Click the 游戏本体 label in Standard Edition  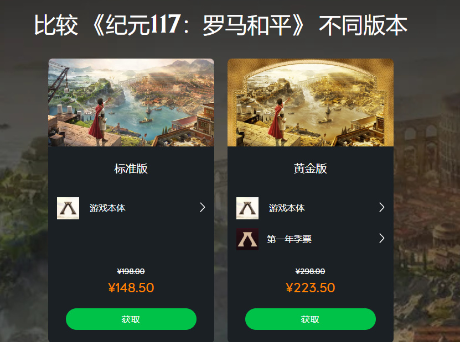coord(107,208)
